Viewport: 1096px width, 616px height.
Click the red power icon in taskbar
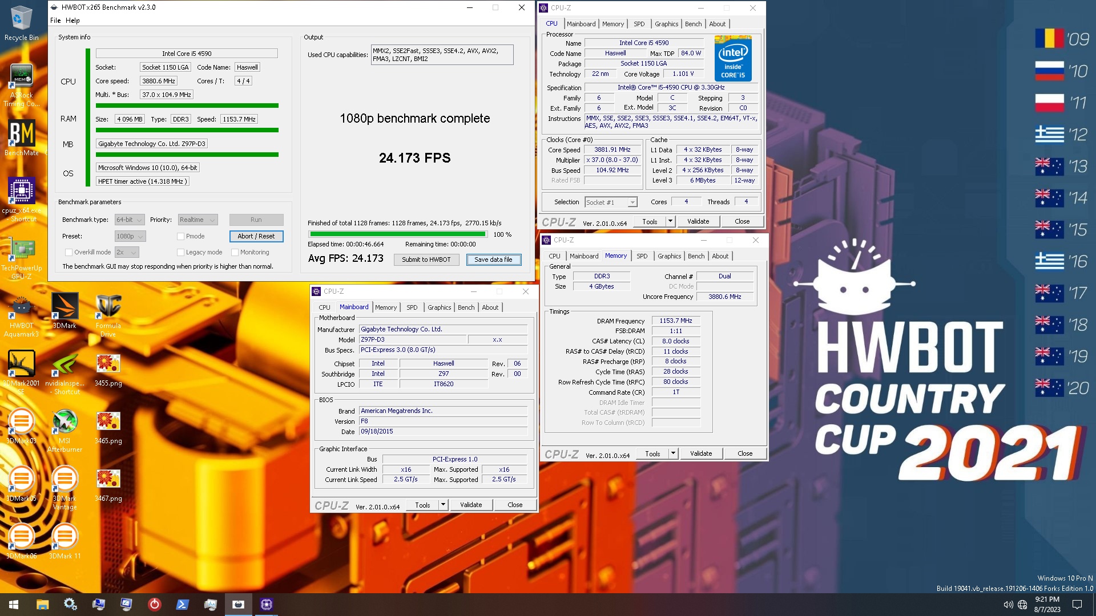click(154, 604)
